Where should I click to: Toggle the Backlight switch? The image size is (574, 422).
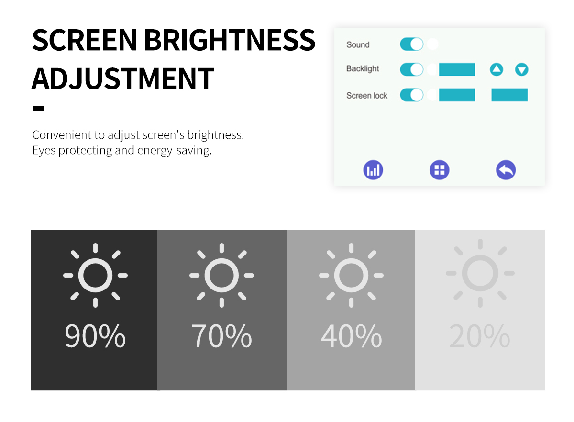[x=412, y=69]
